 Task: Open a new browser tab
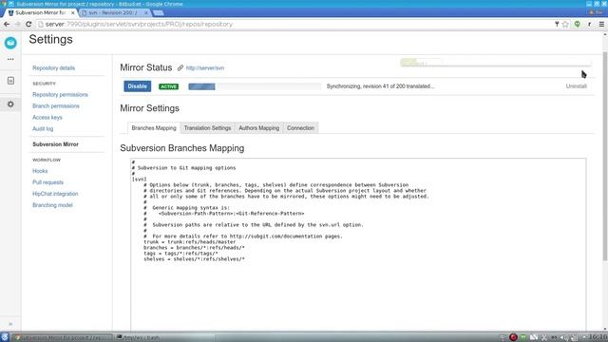tap(158, 12)
